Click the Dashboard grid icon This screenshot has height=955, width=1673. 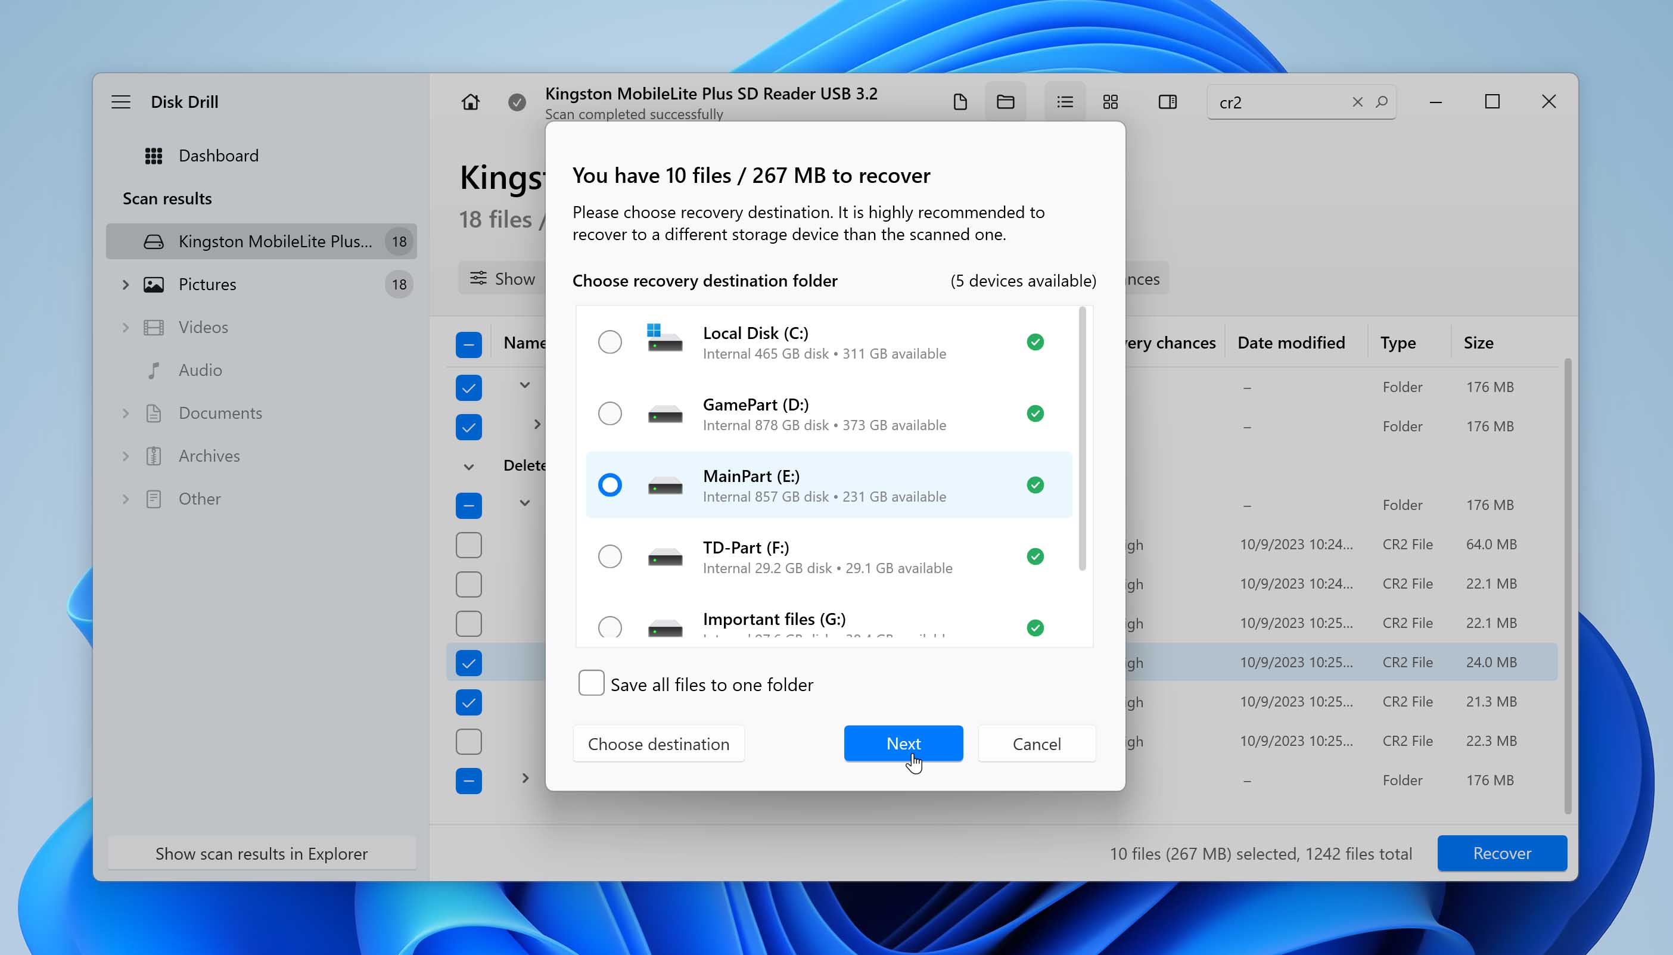pyautogui.click(x=154, y=155)
